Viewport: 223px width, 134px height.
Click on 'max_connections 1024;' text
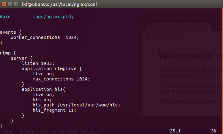pos(61,79)
